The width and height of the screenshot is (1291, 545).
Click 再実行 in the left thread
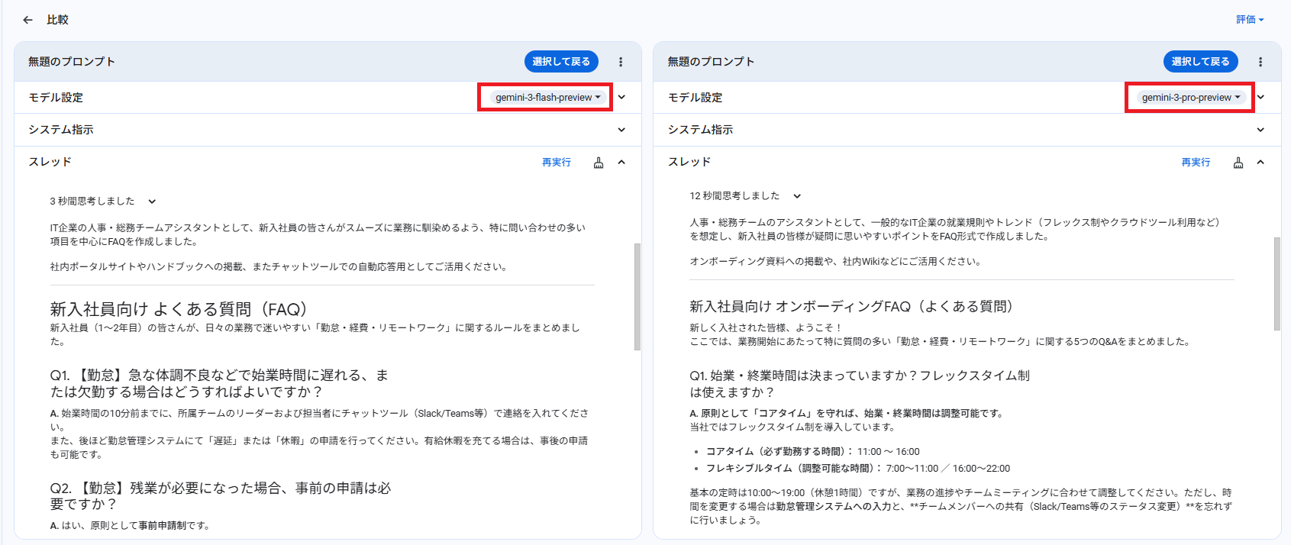(x=557, y=163)
